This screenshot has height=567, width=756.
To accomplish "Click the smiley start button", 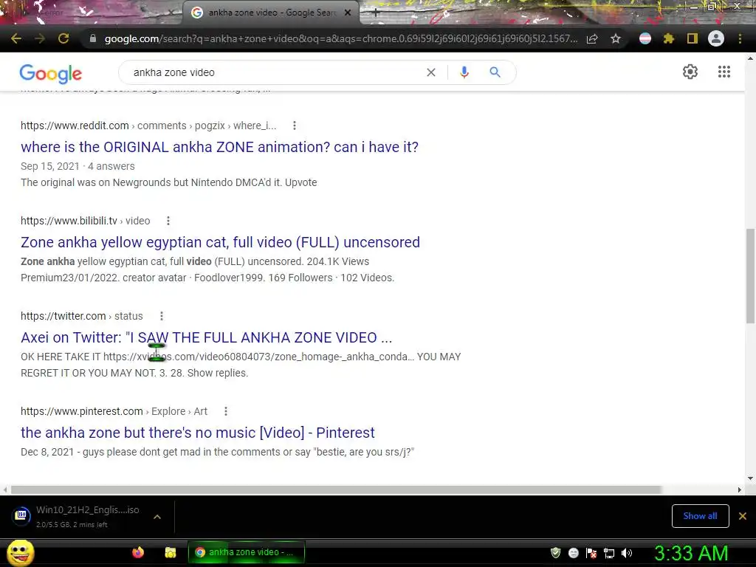I will (20, 552).
